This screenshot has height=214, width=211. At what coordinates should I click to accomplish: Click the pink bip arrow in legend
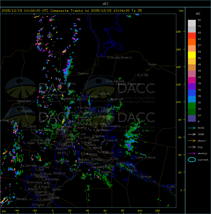192,147
